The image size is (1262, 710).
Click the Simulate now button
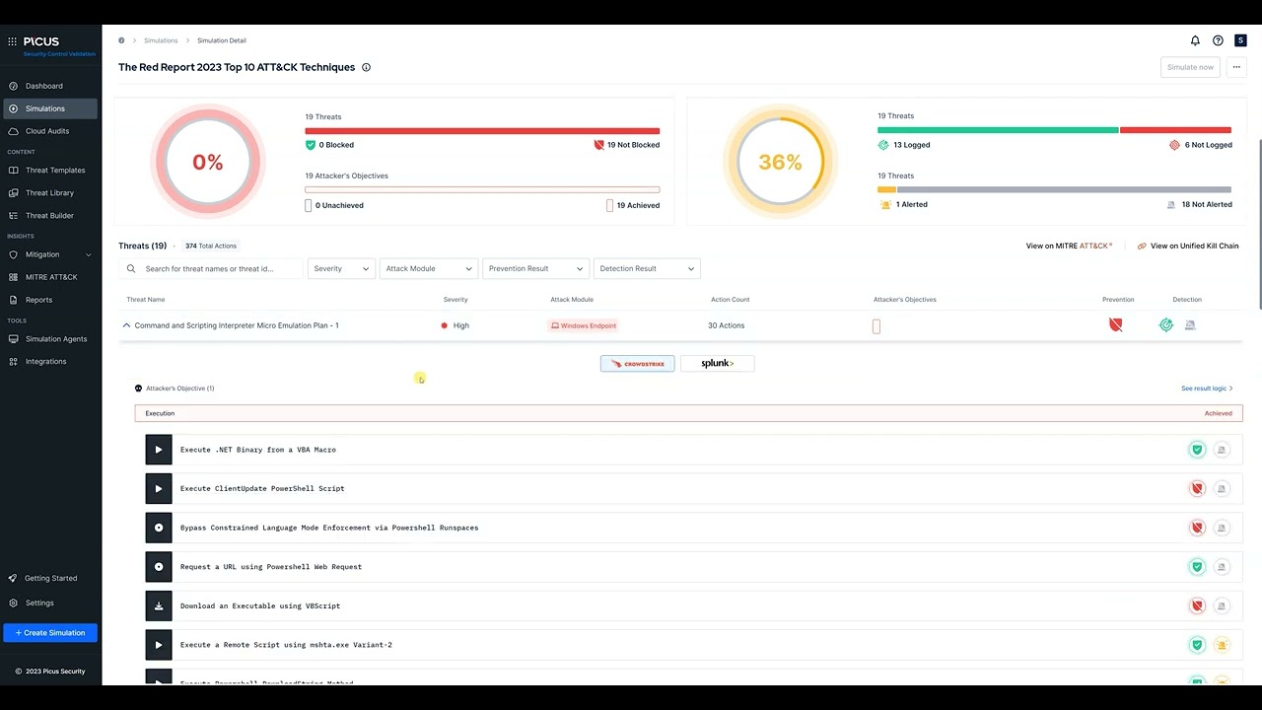1190,67
